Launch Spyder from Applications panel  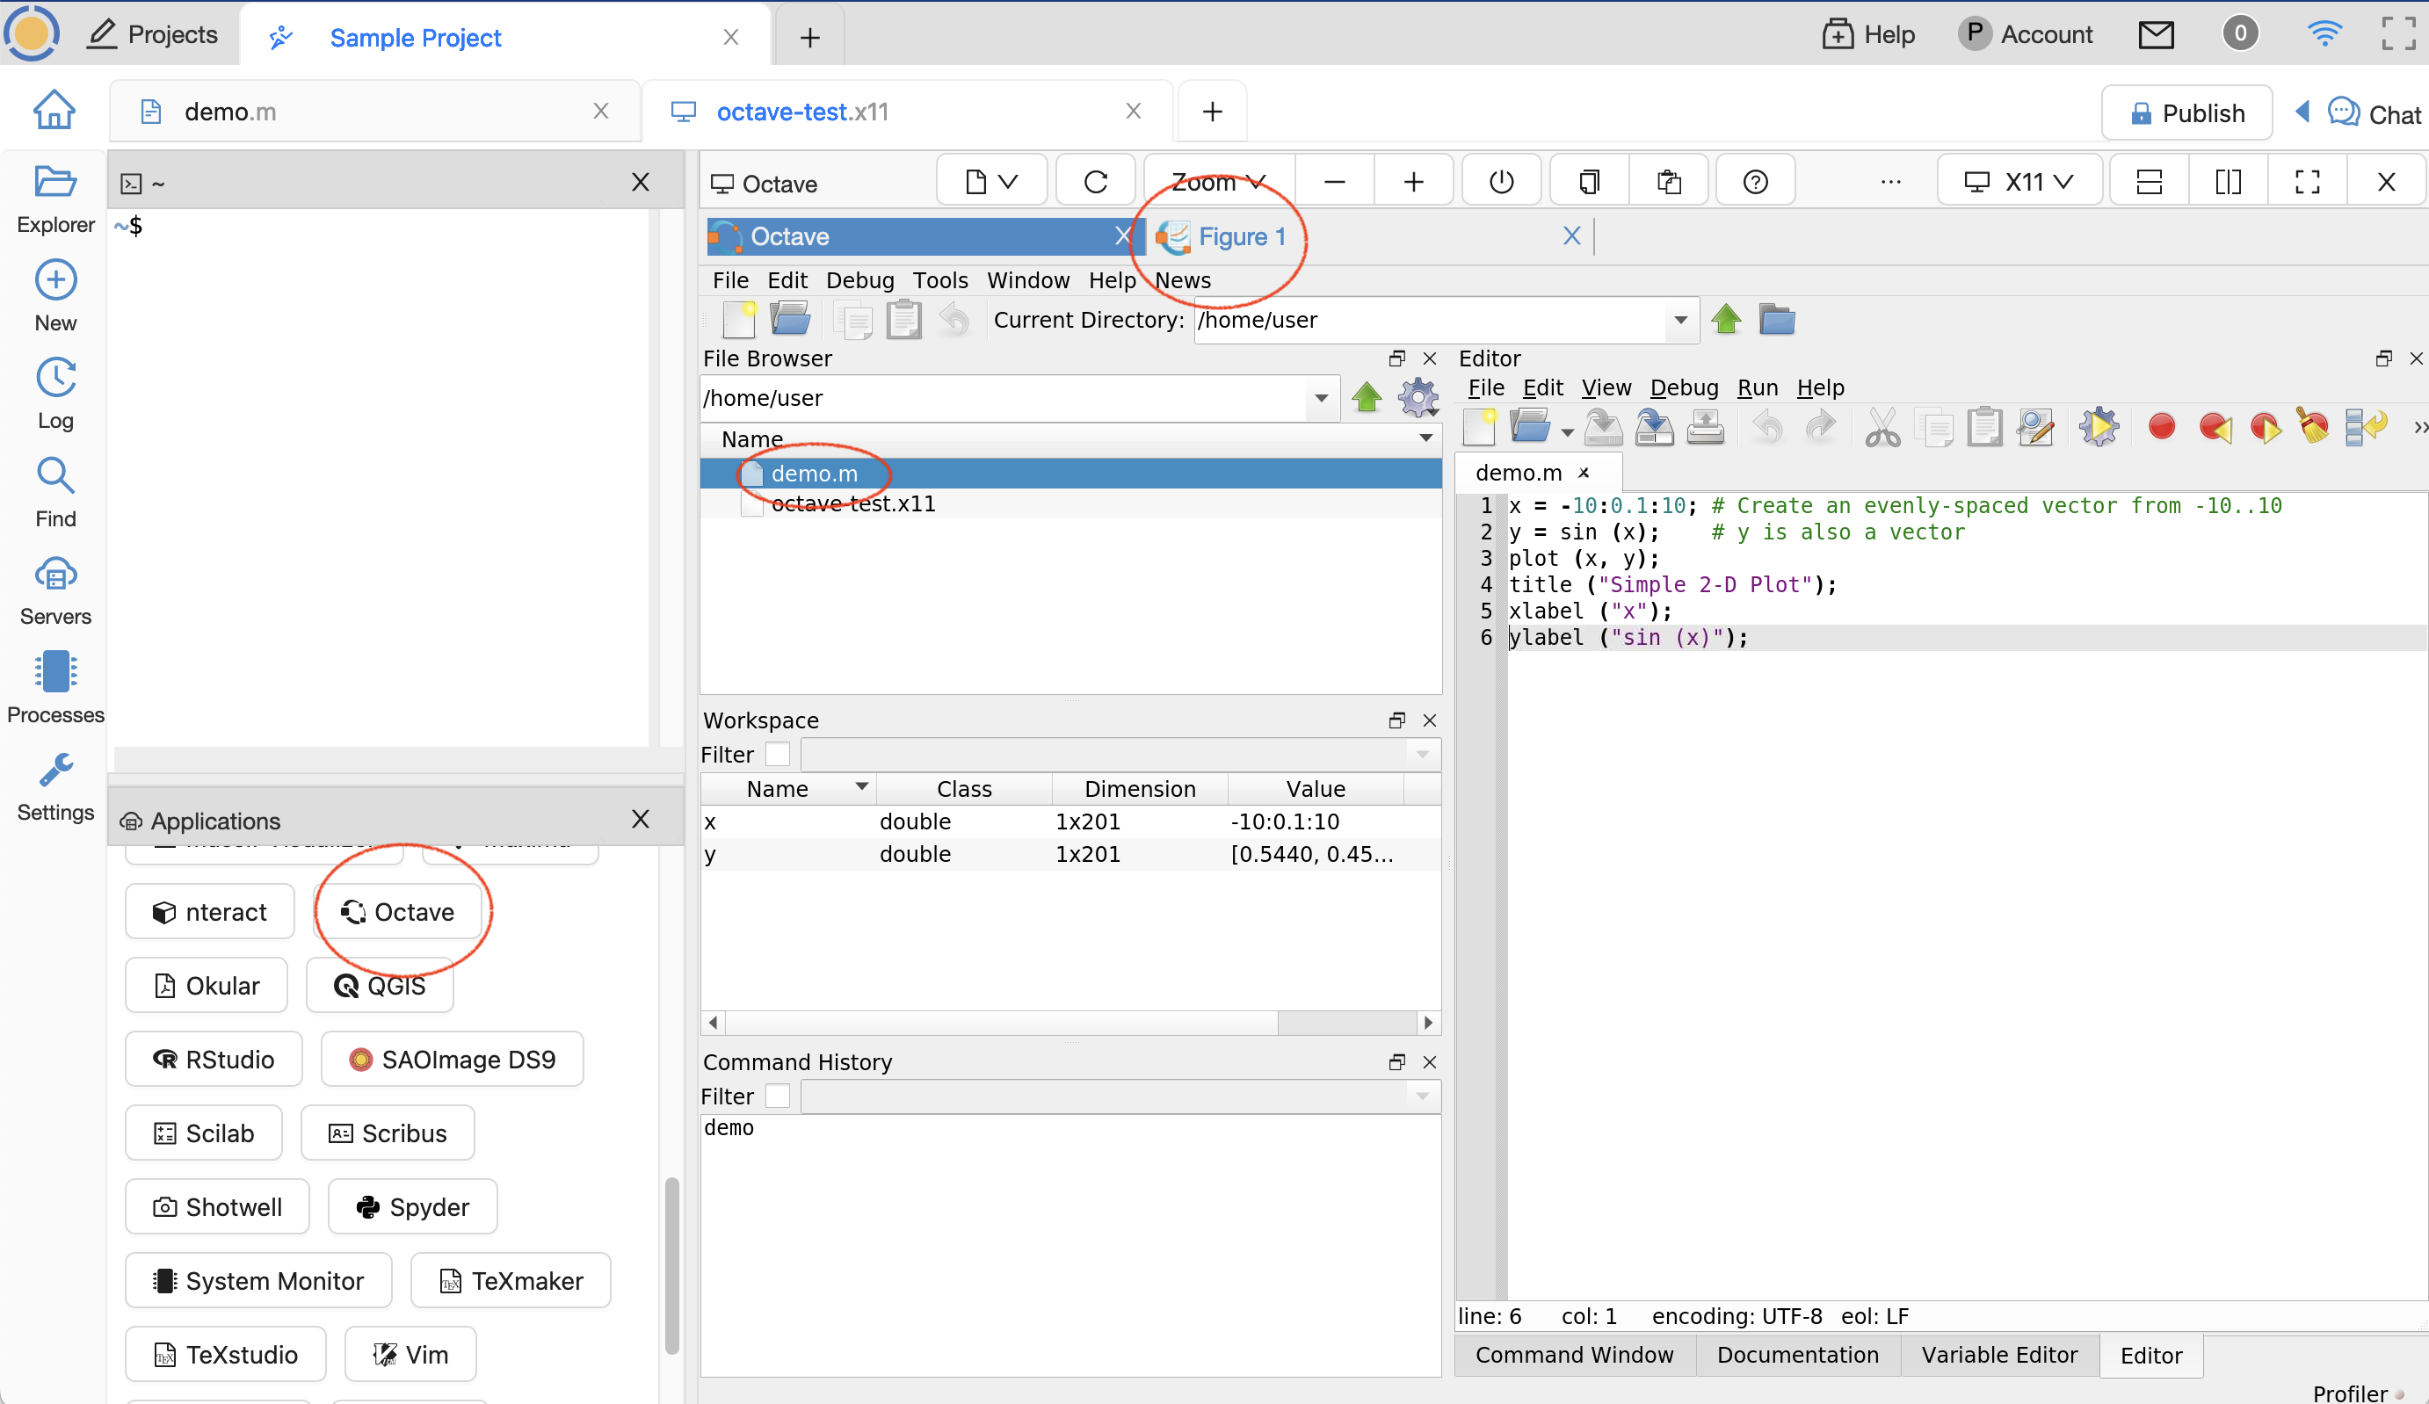coord(412,1207)
